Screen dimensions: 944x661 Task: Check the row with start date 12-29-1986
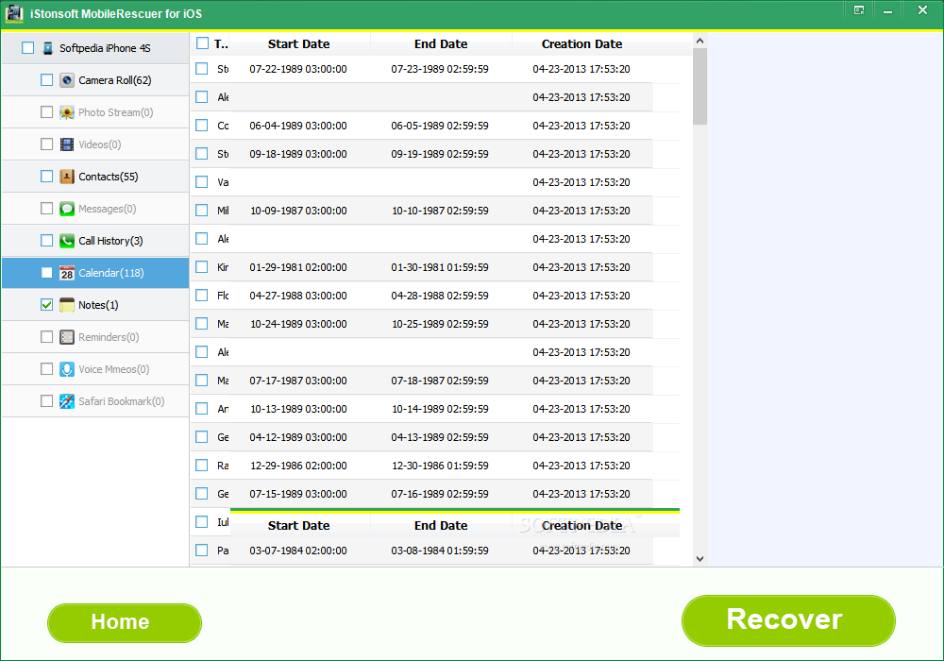(x=202, y=465)
